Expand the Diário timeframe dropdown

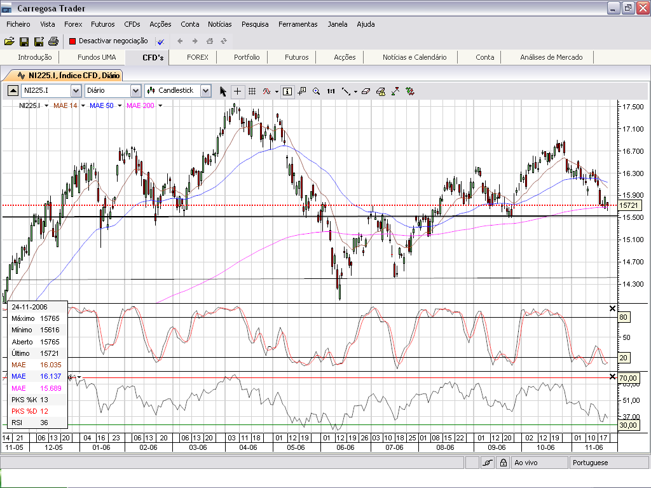pos(135,91)
